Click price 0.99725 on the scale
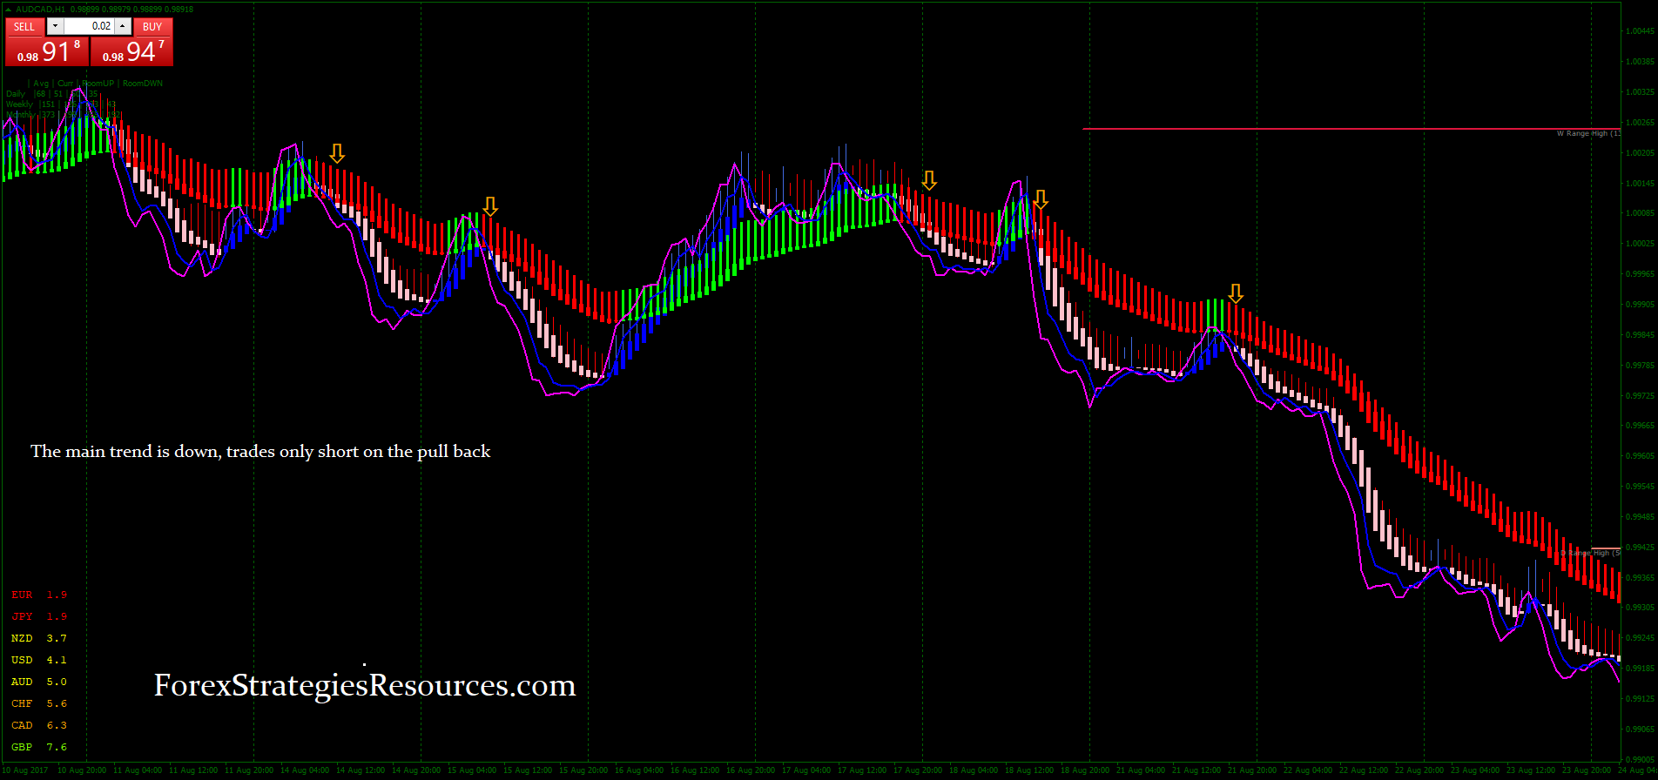This screenshot has width=1658, height=780. point(1640,396)
